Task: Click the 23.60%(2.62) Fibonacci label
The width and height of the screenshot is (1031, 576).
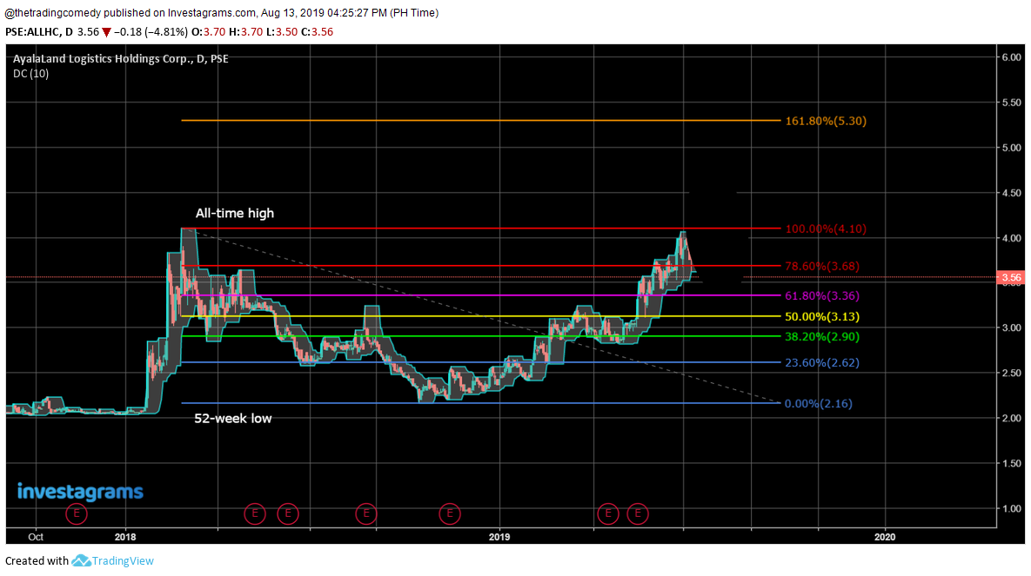Action: 822,362
